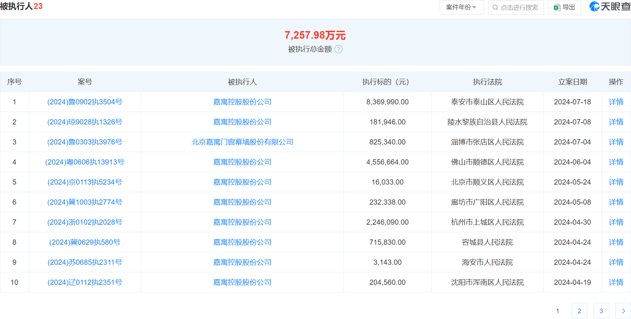Click the next-page arrow button
The height and width of the screenshot is (319, 631).
coord(623,311)
